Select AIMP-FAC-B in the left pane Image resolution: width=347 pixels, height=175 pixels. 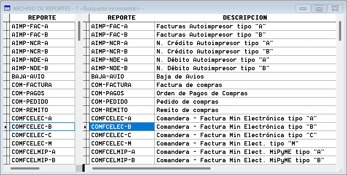[x=42, y=35]
